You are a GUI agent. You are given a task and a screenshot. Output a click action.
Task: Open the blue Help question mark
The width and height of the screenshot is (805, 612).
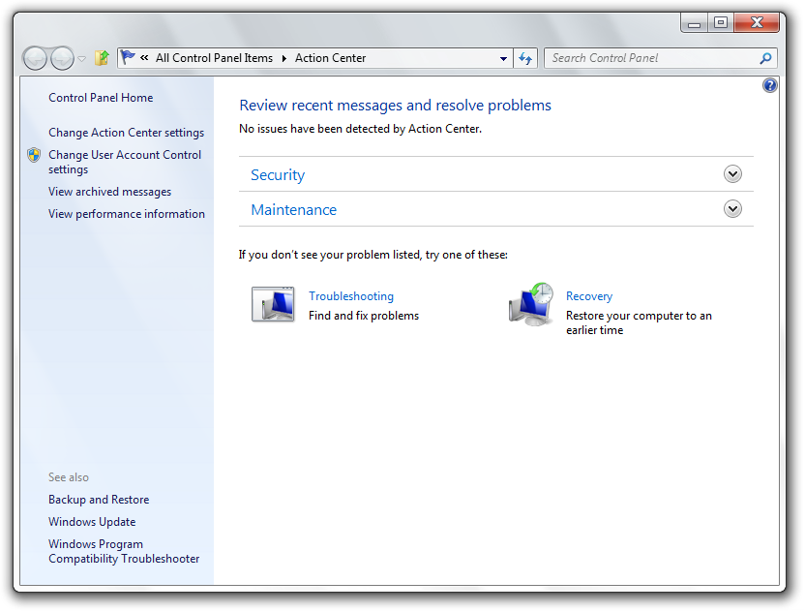click(x=769, y=85)
